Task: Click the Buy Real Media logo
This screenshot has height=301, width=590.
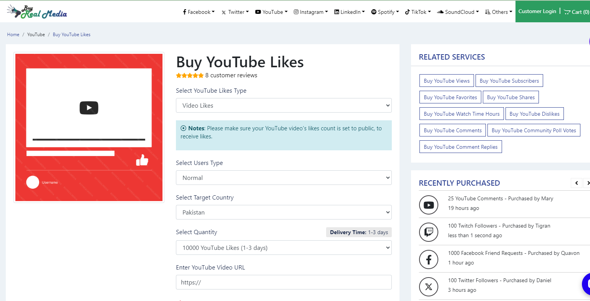Action: [x=37, y=12]
